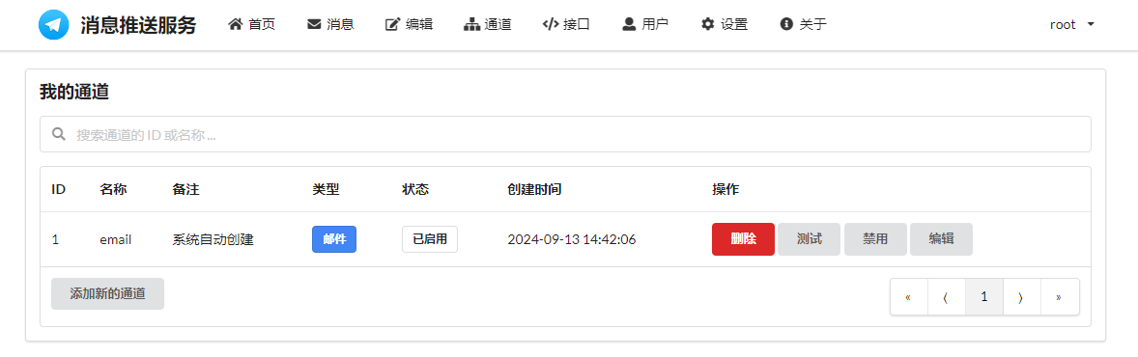Click the 已启用 status label
This screenshot has height=357, width=1138.
point(430,239)
